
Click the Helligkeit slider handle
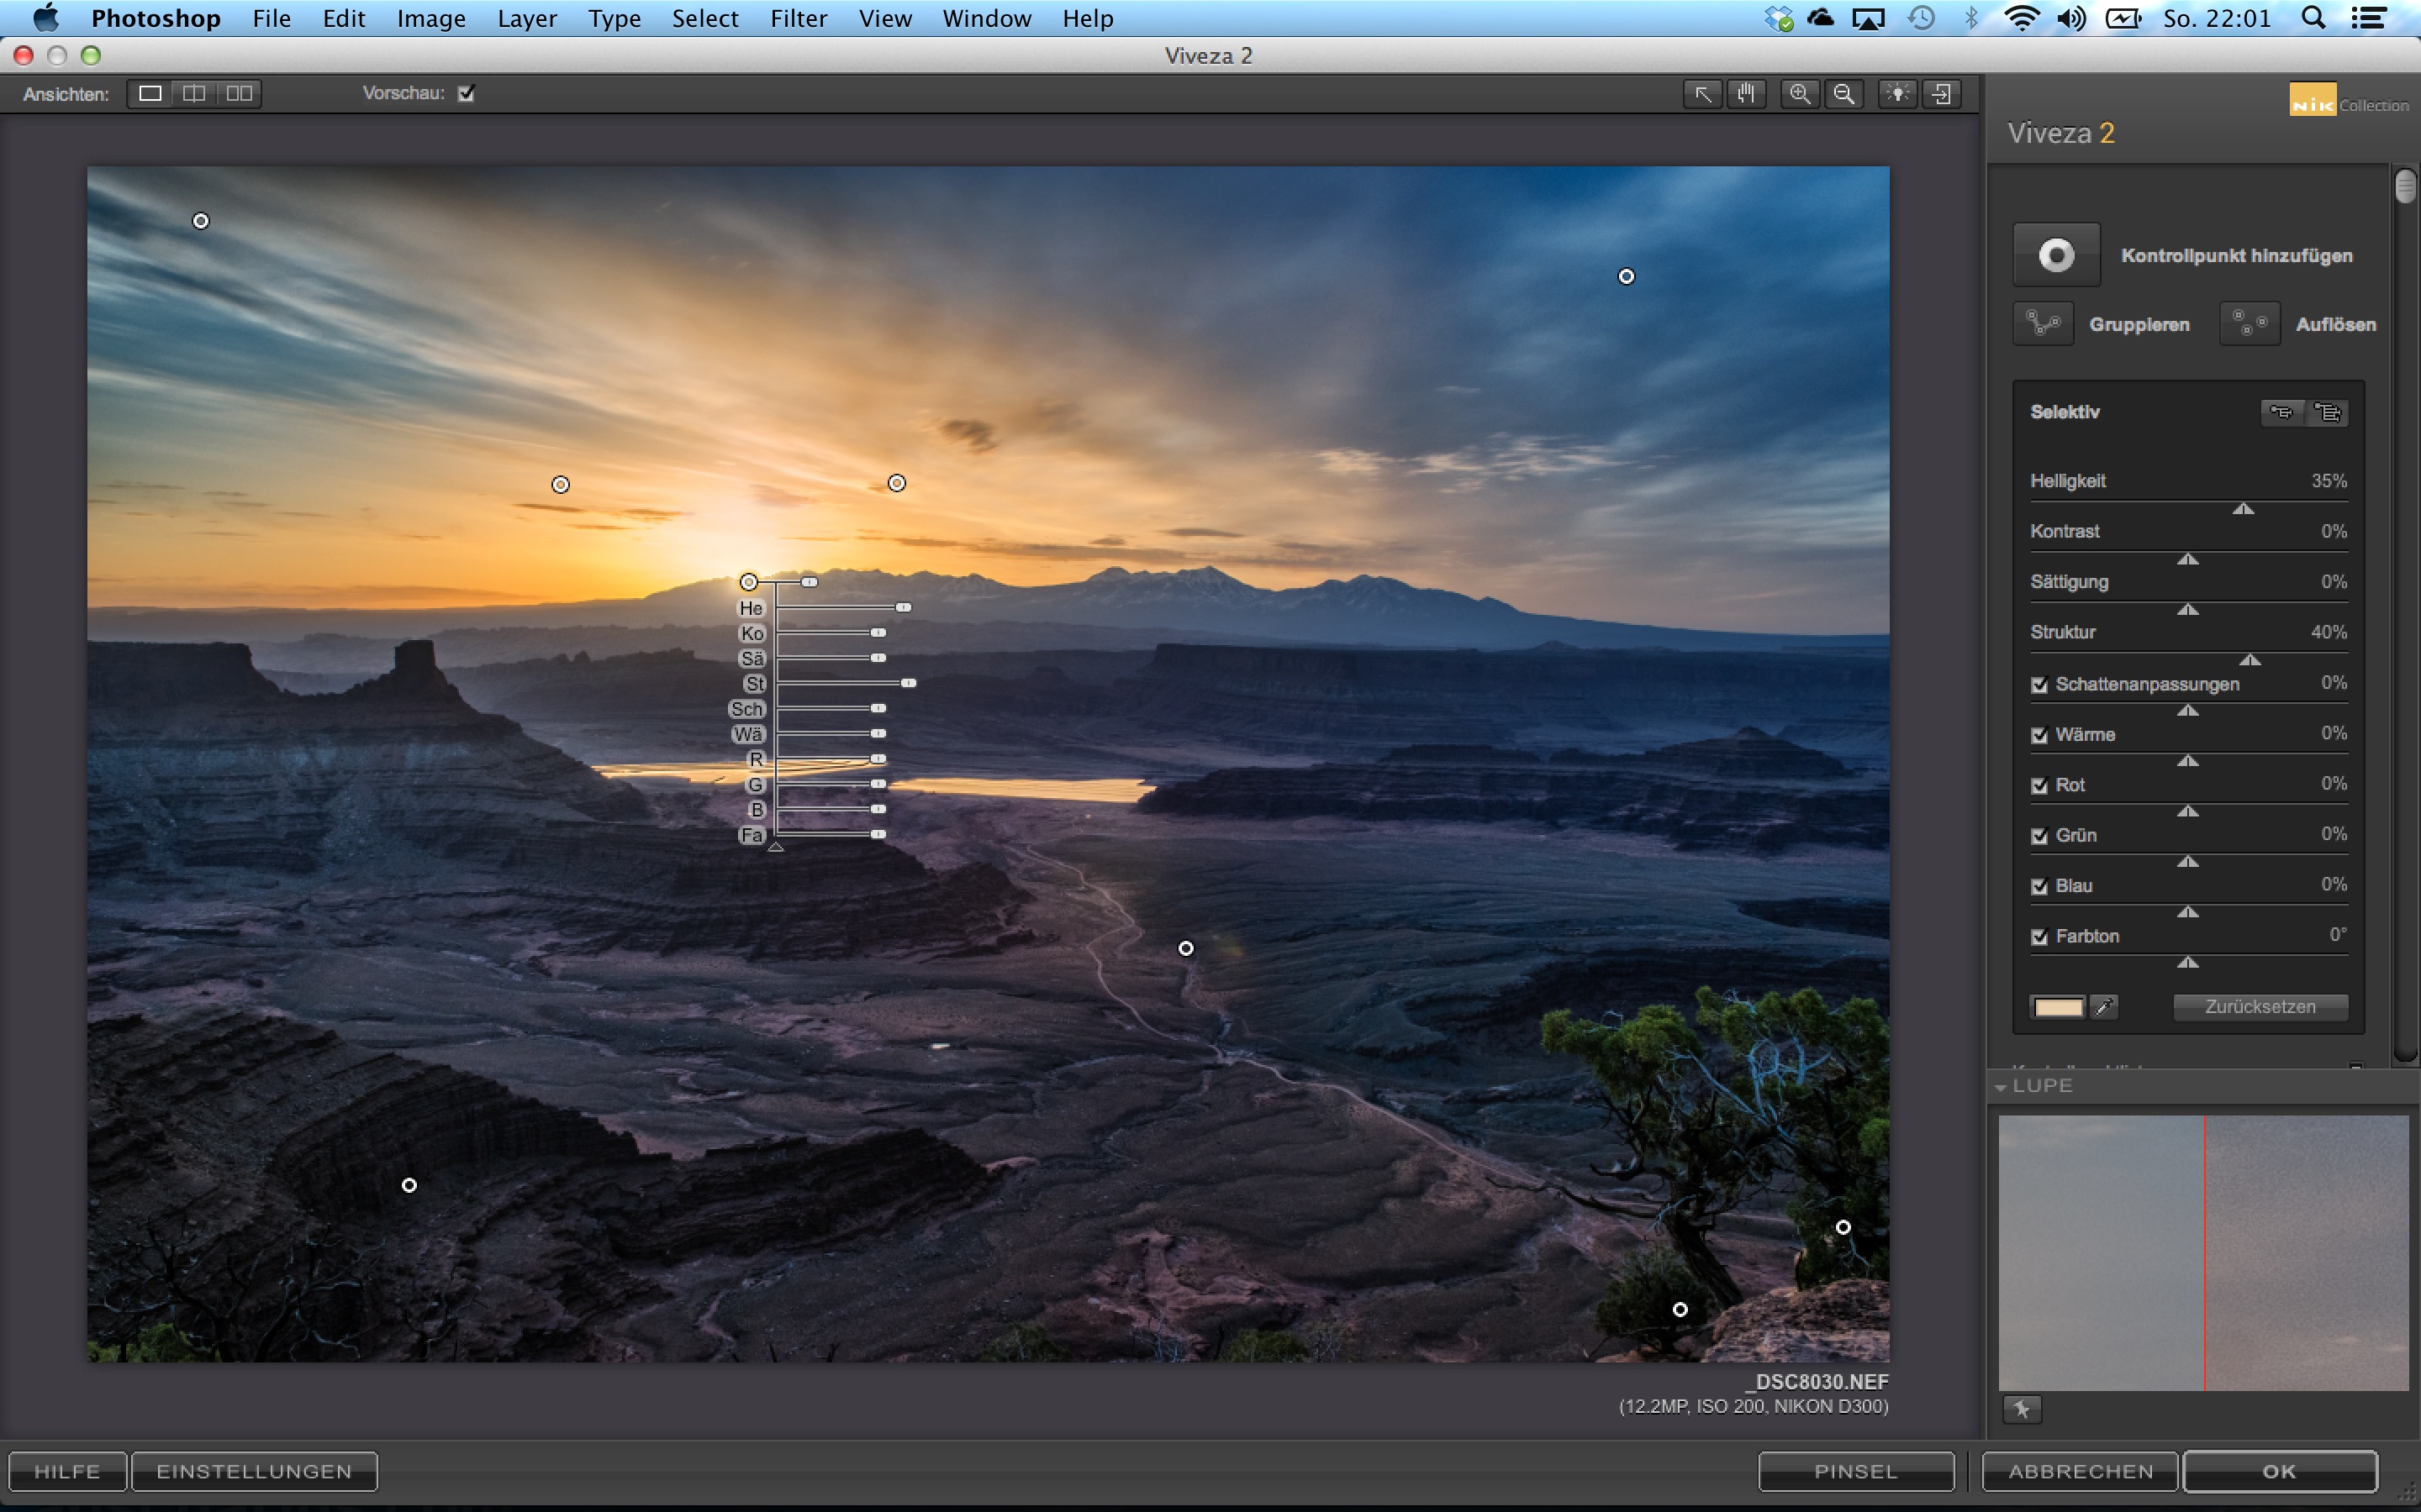[2243, 509]
